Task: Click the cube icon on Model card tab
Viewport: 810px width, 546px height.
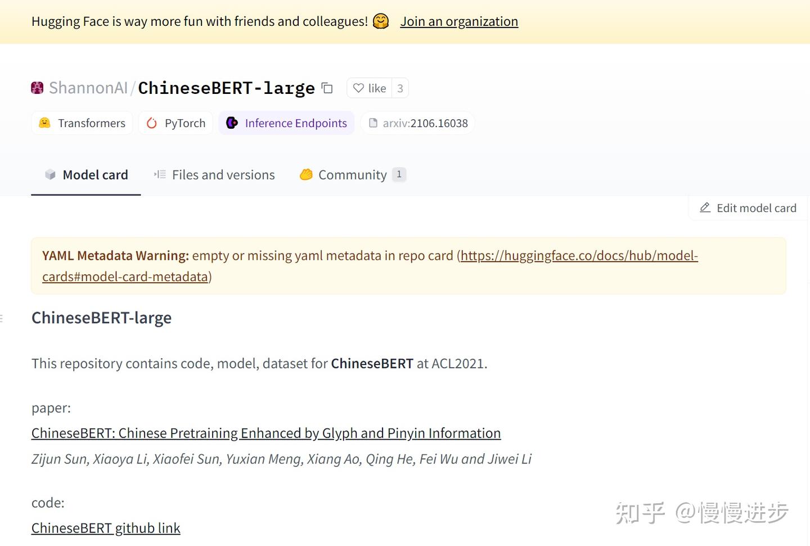Action: [x=50, y=174]
